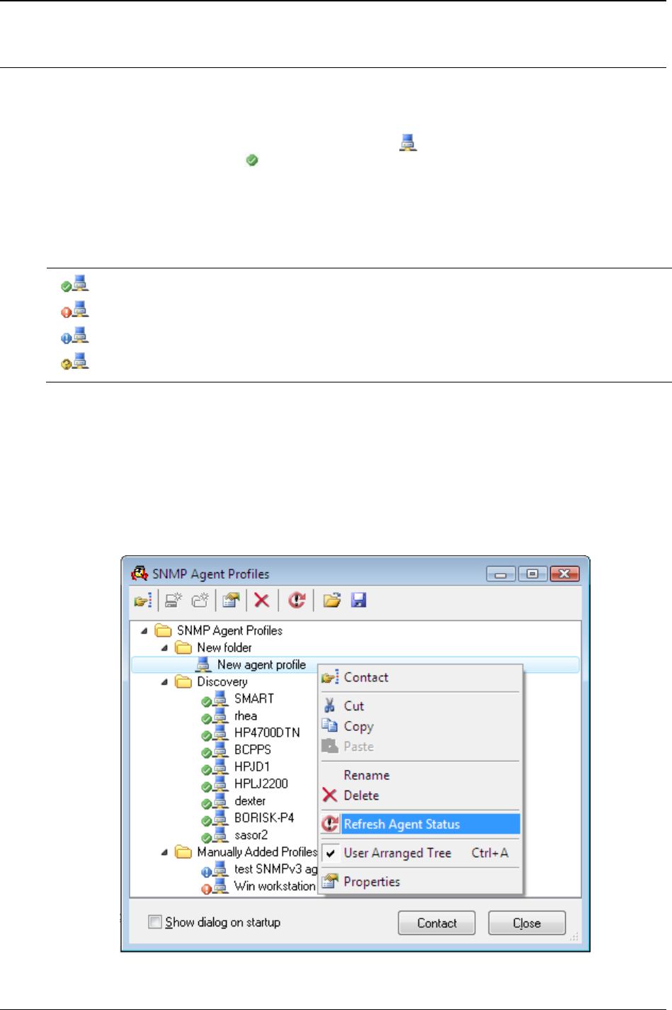Collapse the New folder tree node

(x=164, y=647)
